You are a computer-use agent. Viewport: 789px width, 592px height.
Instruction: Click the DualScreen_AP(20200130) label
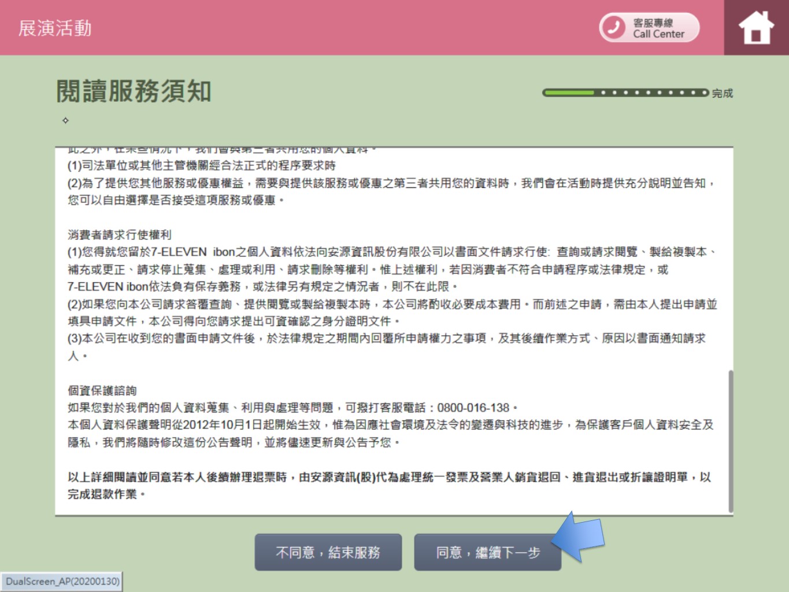pyautogui.click(x=62, y=582)
